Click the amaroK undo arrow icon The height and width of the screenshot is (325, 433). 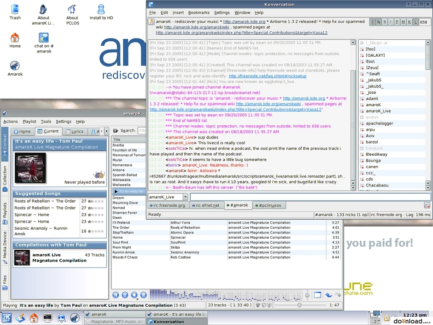point(329,295)
